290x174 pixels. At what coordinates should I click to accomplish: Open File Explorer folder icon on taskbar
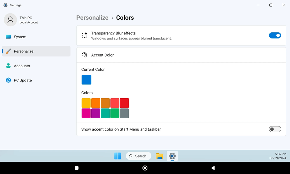click(x=159, y=156)
